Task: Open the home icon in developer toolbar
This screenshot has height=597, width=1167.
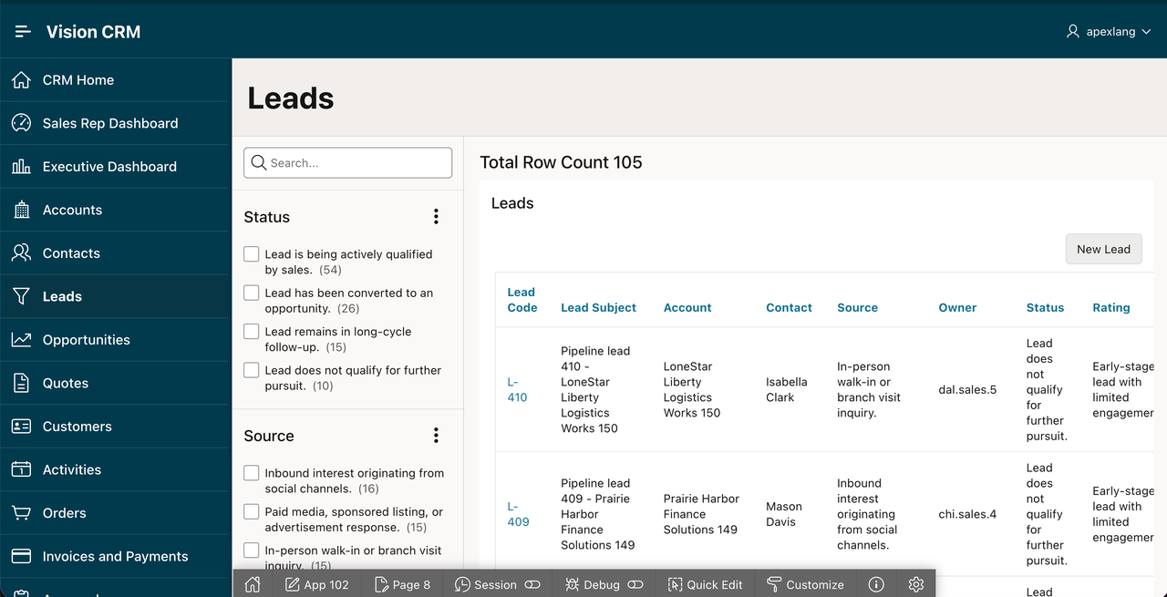Action: (253, 584)
